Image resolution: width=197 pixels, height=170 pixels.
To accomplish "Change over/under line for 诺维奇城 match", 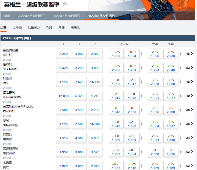I will (180, 96).
